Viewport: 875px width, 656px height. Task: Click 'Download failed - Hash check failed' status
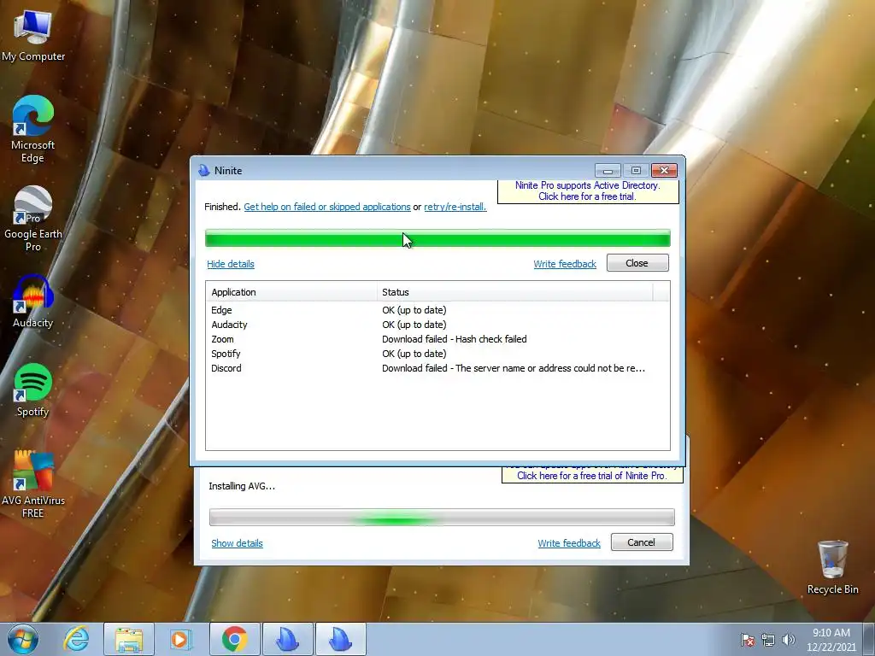pyautogui.click(x=455, y=339)
